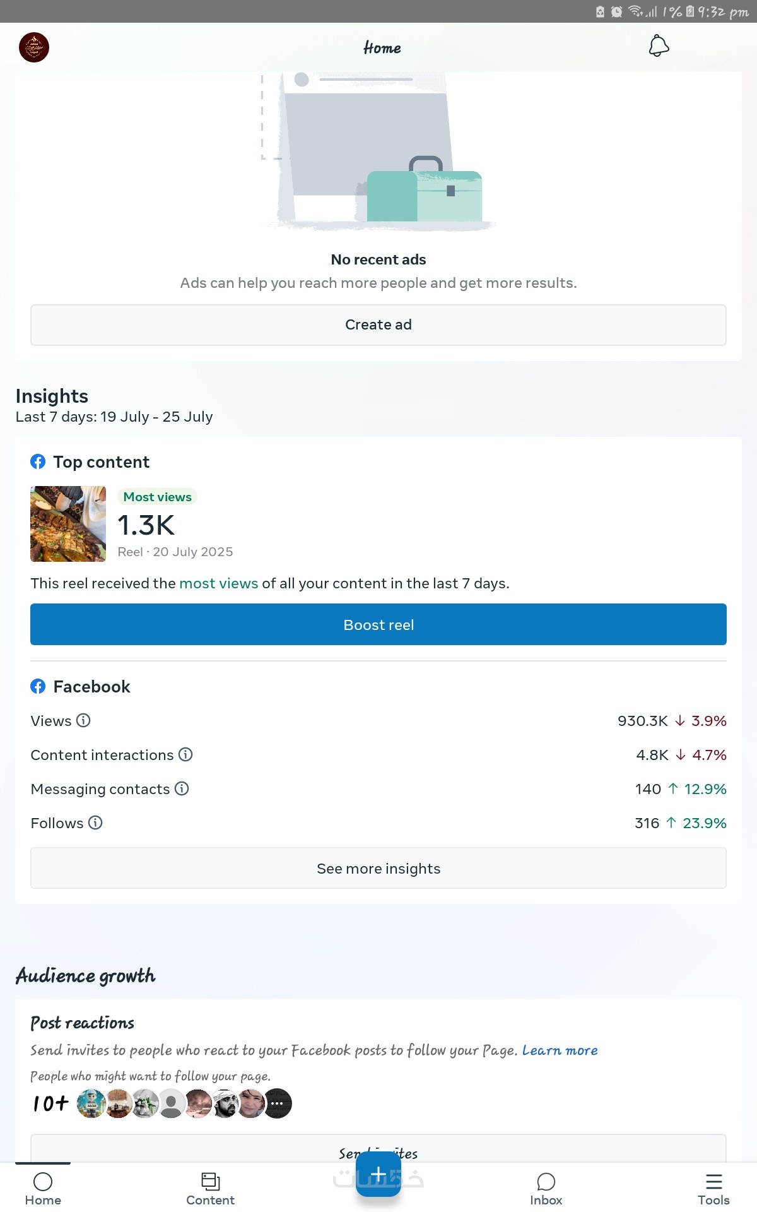Show info for Messaging contacts
Viewport: 757px width, 1212px height.
[182, 788]
